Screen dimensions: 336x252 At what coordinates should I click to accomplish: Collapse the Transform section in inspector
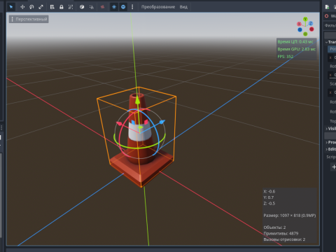pyautogui.click(x=331, y=42)
